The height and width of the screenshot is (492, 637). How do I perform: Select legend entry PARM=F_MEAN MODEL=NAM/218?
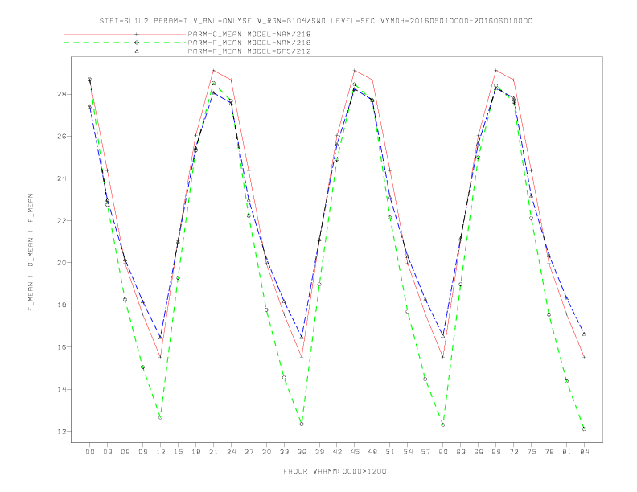[x=249, y=43]
